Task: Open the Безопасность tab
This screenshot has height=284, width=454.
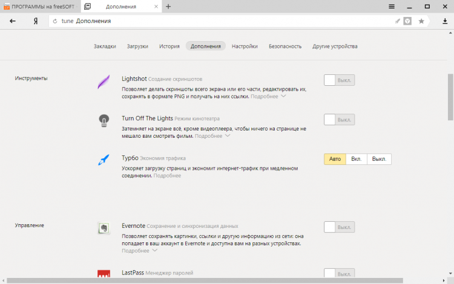Action: pyautogui.click(x=285, y=47)
